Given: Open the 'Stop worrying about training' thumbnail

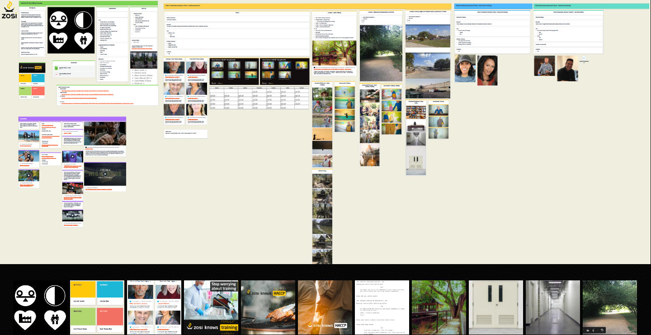Looking at the screenshot, I should (211, 307).
